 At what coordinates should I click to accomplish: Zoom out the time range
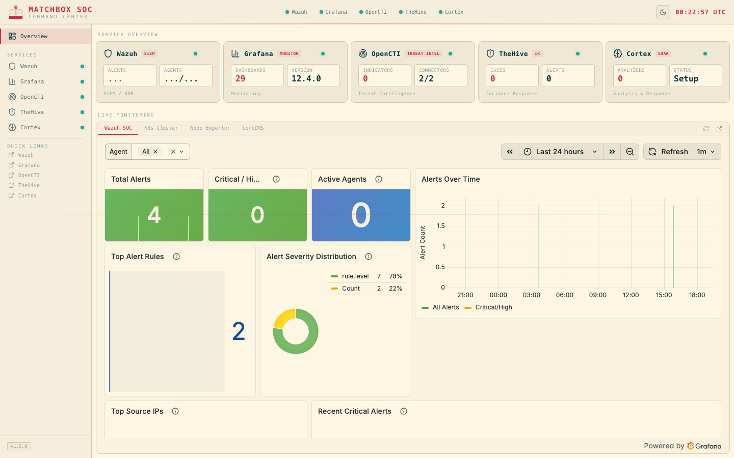click(x=630, y=152)
